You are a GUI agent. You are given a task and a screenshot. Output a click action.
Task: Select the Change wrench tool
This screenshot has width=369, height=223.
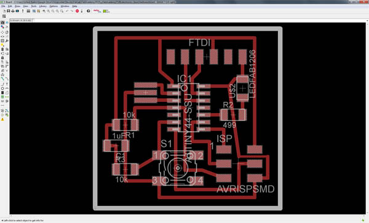pyautogui.click(x=7, y=41)
